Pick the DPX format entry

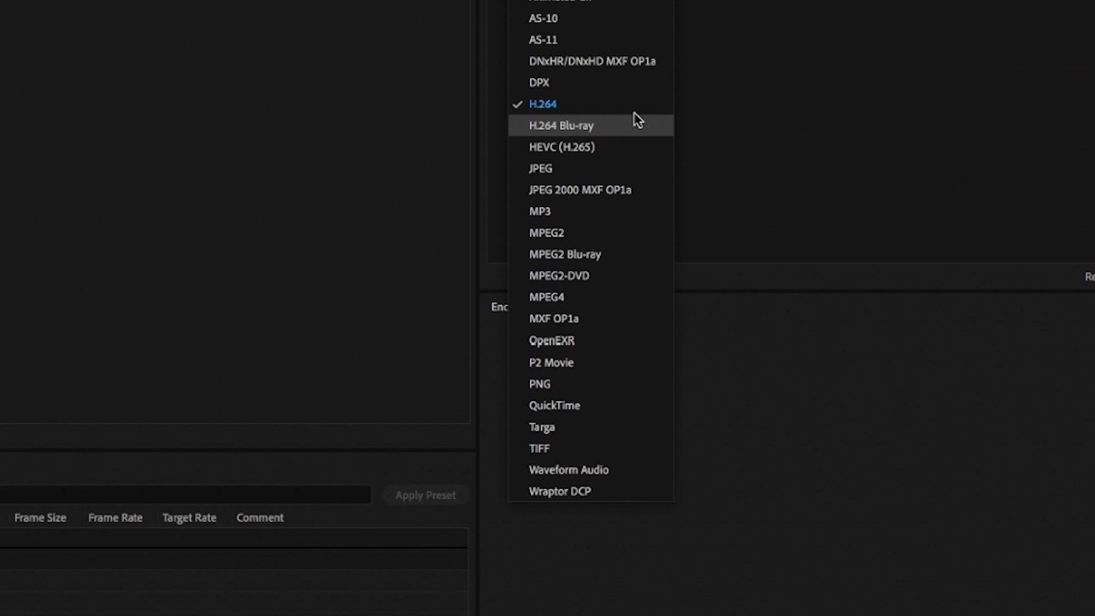pyautogui.click(x=591, y=83)
